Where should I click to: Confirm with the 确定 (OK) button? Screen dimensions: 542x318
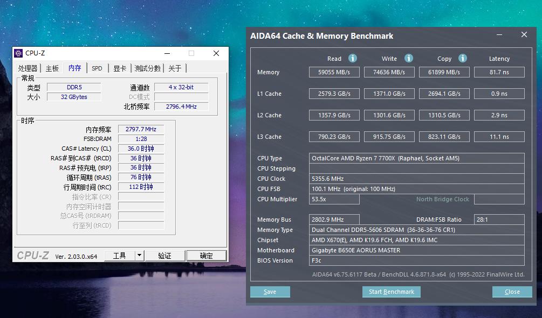coord(206,255)
